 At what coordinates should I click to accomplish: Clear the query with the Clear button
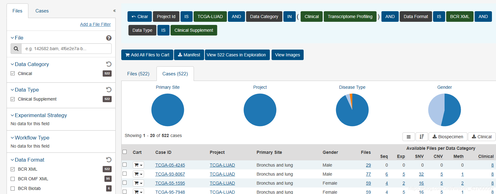point(140,17)
